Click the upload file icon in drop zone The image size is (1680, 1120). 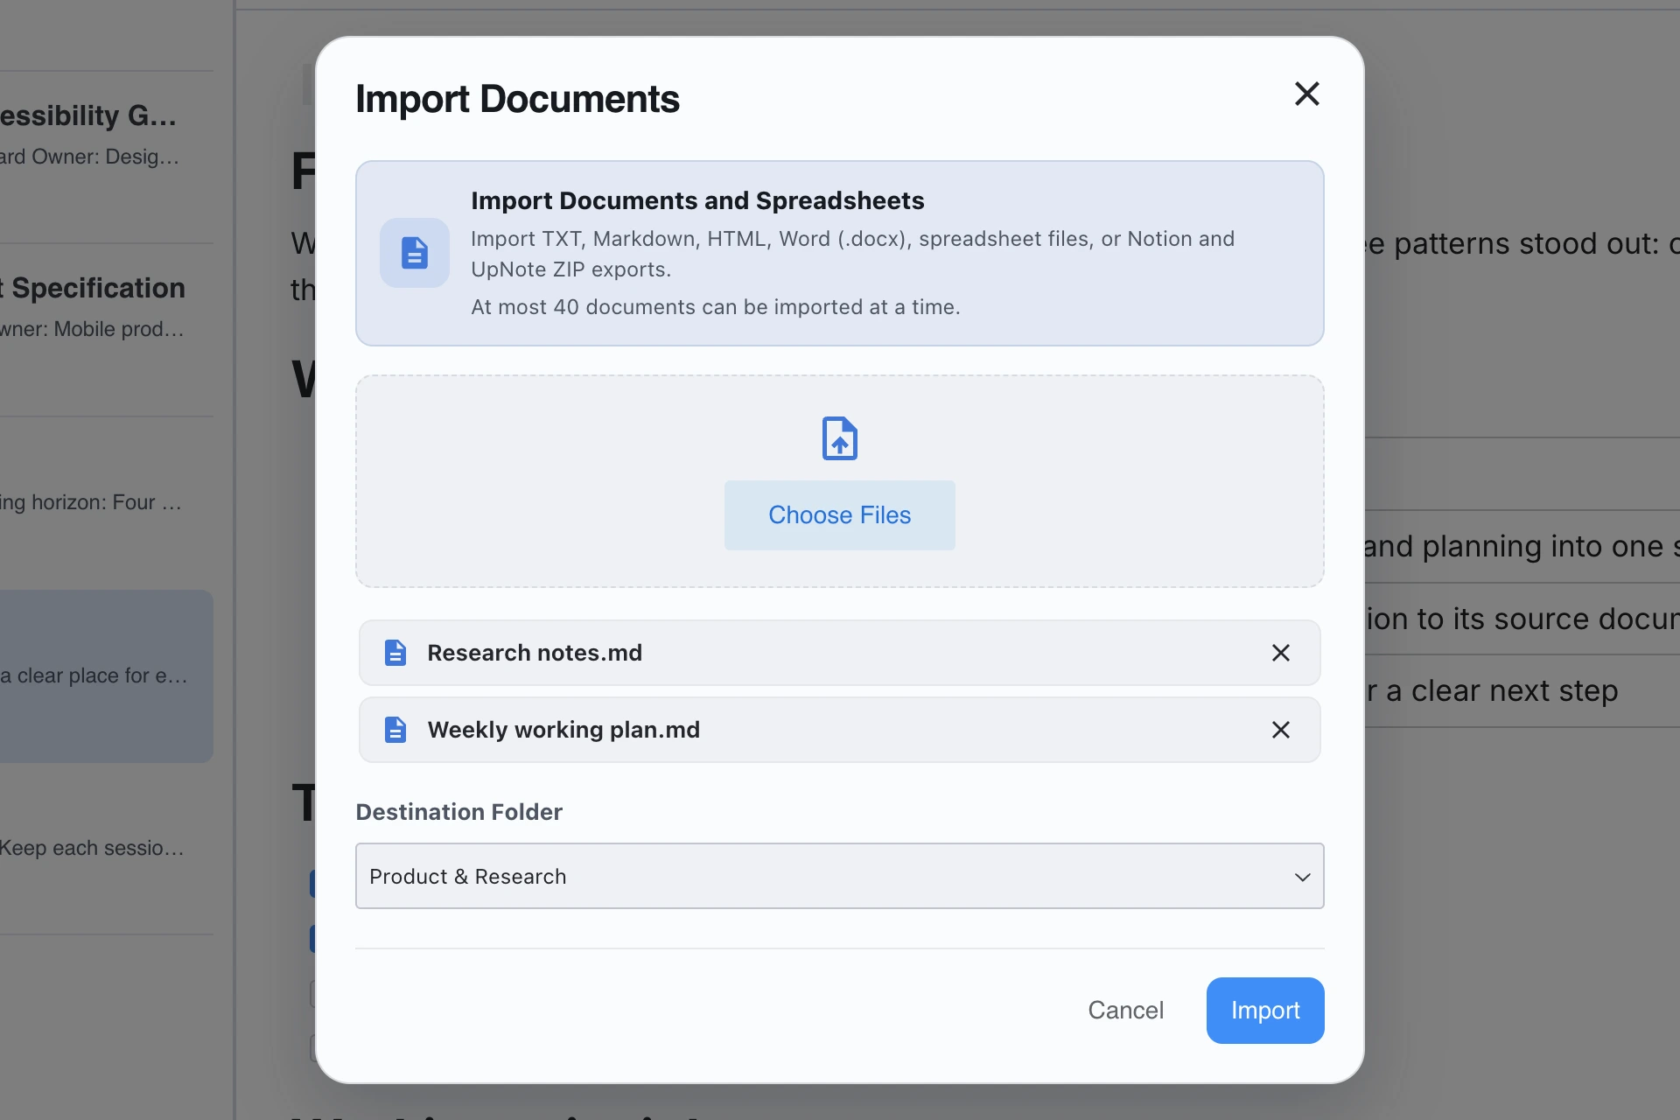840,438
